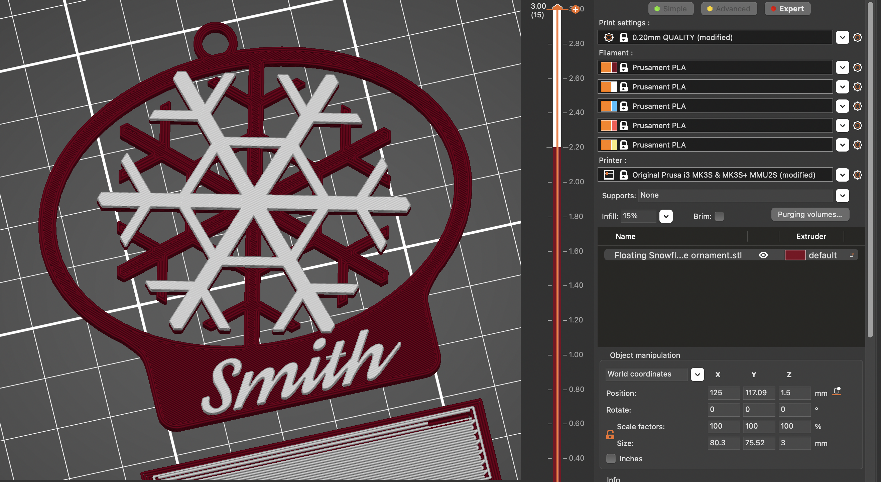Screen dimensions: 881x482
Task: Click the Advanced tab to switch modes
Action: [728, 8]
